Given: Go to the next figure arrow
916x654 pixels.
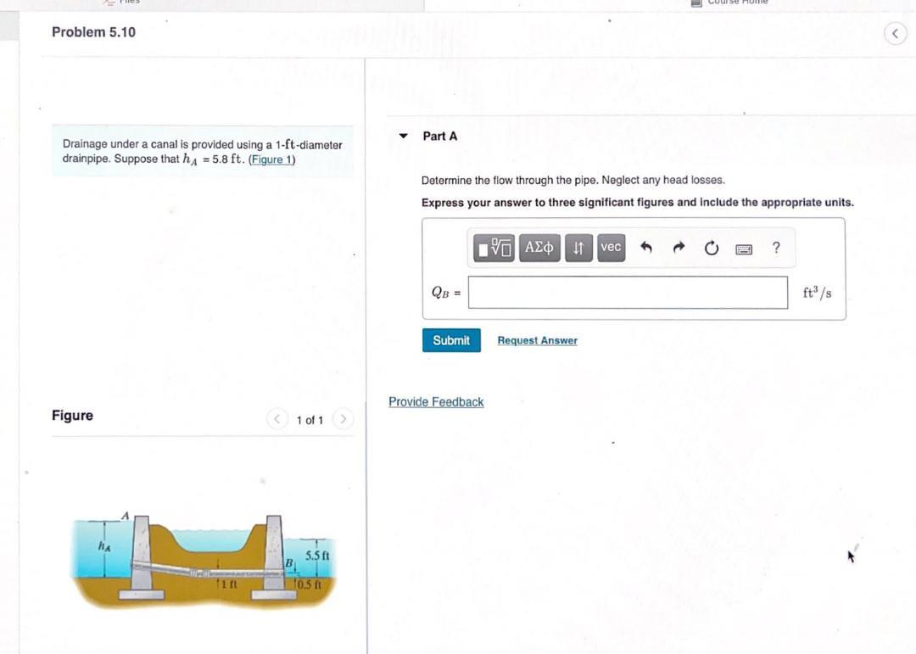Looking at the screenshot, I should [x=343, y=419].
